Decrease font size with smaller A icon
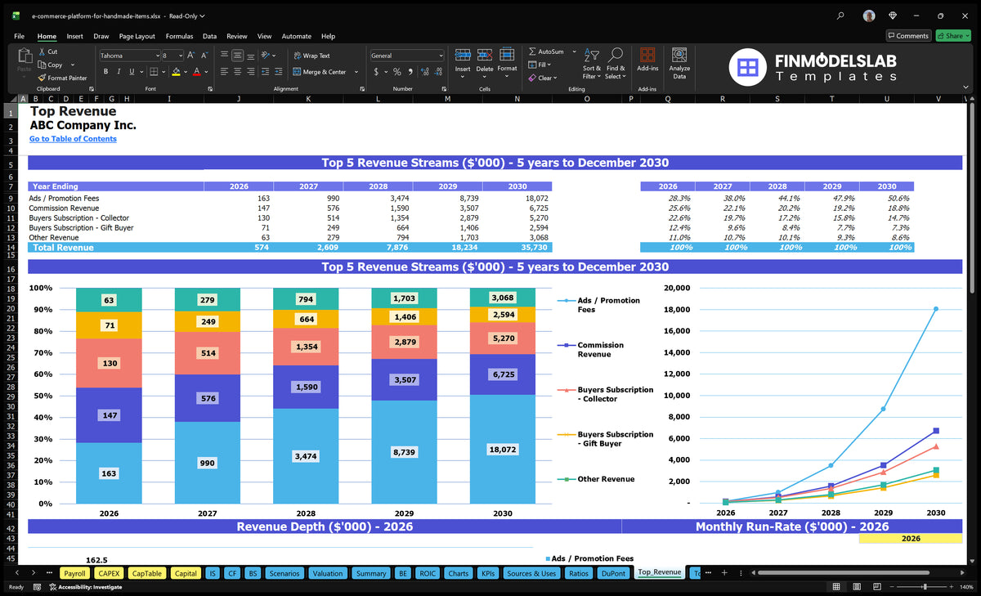The height and width of the screenshot is (596, 981). click(x=205, y=55)
